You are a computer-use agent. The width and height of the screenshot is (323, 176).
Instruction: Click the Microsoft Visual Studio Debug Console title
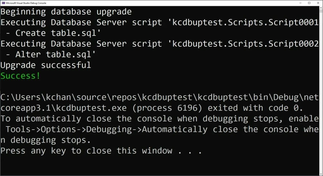(26, 3)
